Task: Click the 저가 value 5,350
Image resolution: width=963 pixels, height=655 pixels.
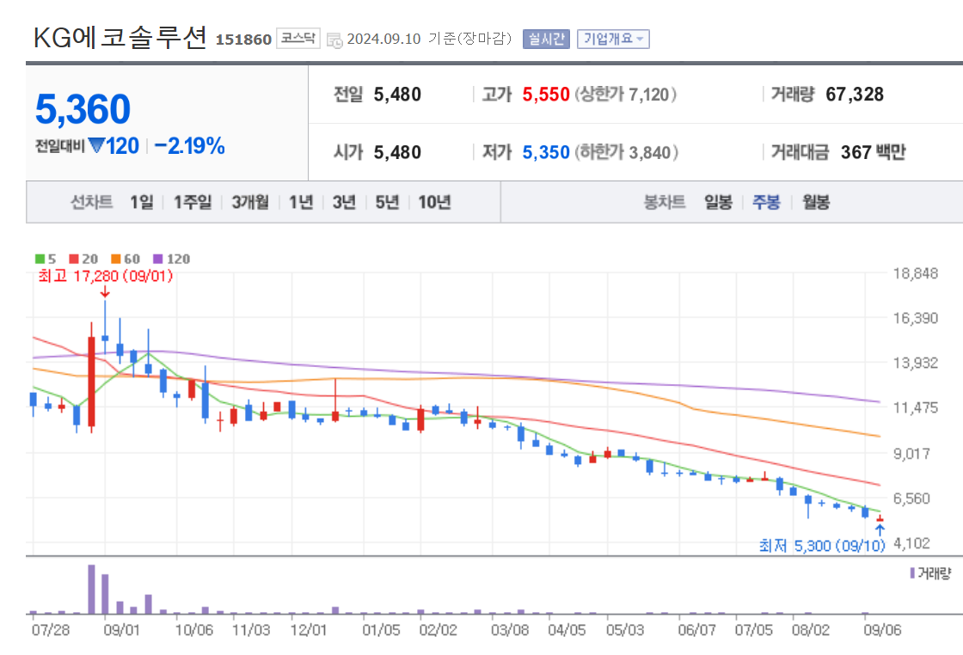Action: (546, 152)
